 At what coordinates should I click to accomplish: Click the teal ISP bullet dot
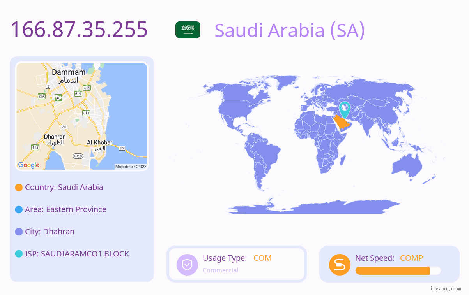pyautogui.click(x=19, y=254)
